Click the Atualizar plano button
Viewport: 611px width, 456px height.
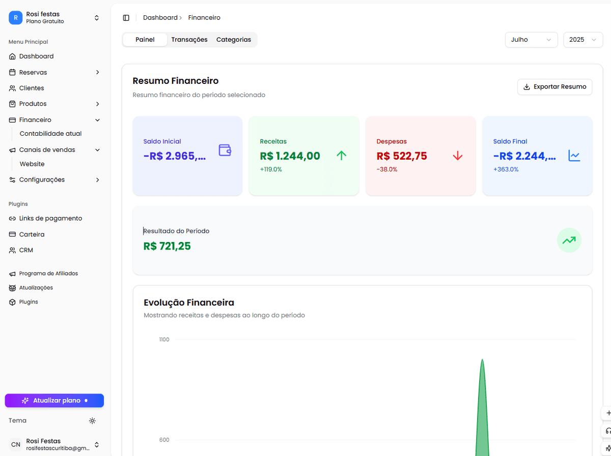coord(54,400)
